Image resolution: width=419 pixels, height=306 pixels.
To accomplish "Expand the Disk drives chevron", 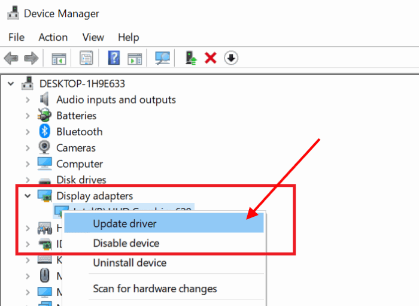I will click(x=28, y=180).
